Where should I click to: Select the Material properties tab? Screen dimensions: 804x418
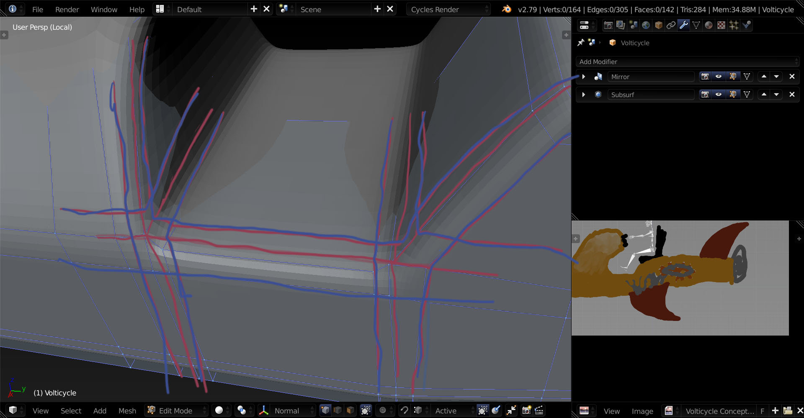pos(709,25)
